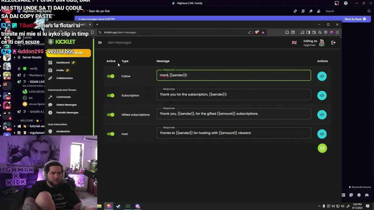The height and width of the screenshot is (210, 374).
Task: Disable the Follow alert toggle
Action: tap(111, 76)
